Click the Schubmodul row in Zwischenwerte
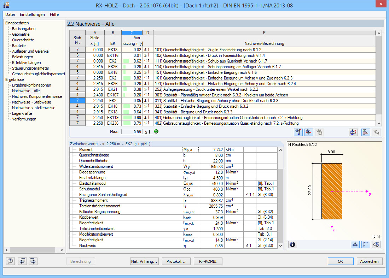The height and width of the screenshot is (278, 389). pyautogui.click(x=173, y=189)
